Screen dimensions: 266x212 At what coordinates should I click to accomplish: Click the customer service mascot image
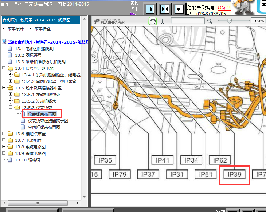243,7
